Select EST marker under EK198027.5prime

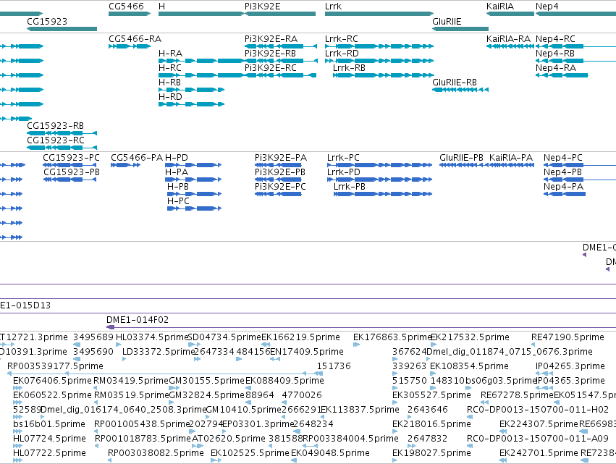tap(395, 460)
